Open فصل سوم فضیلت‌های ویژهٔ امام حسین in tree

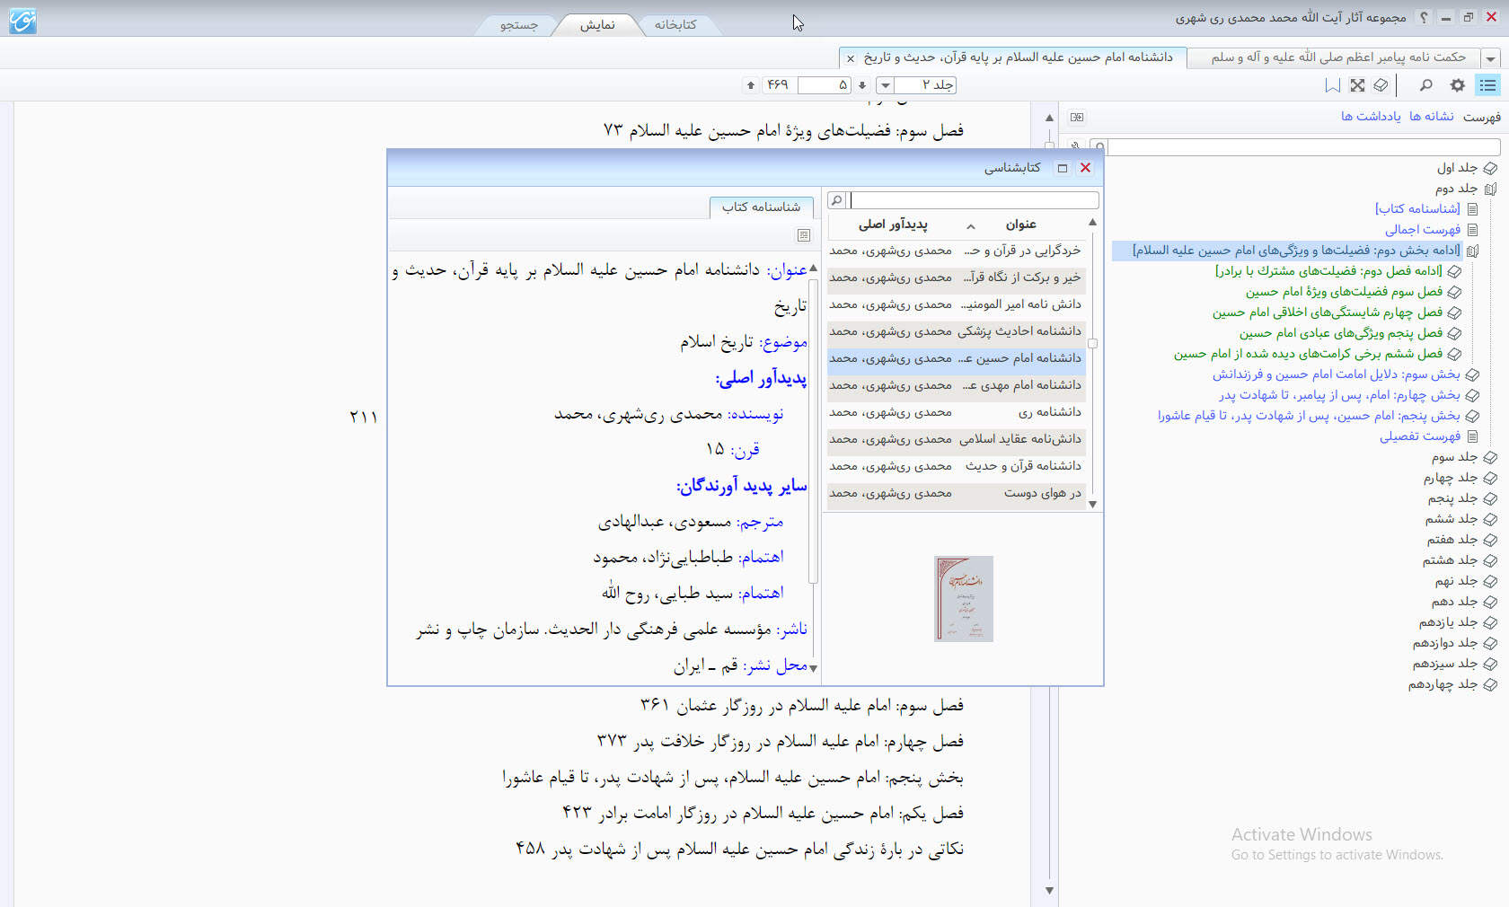click(x=1344, y=292)
